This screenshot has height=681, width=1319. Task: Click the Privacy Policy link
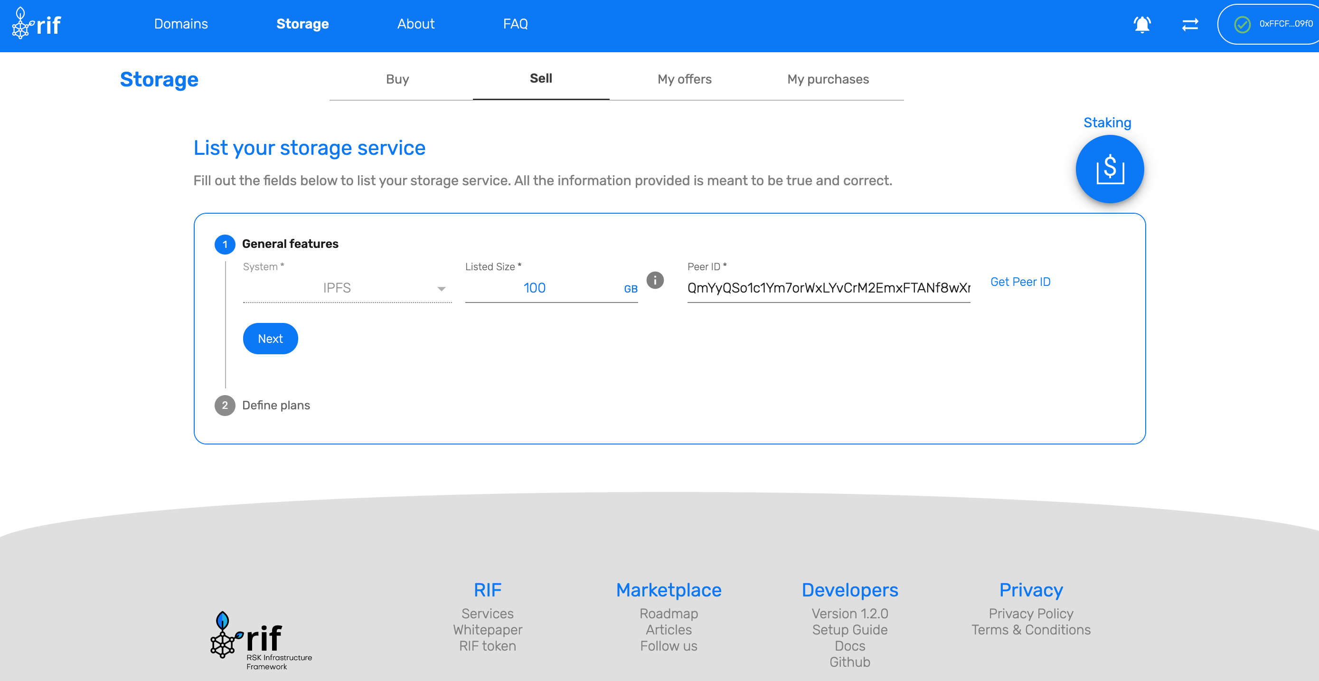[1032, 614]
